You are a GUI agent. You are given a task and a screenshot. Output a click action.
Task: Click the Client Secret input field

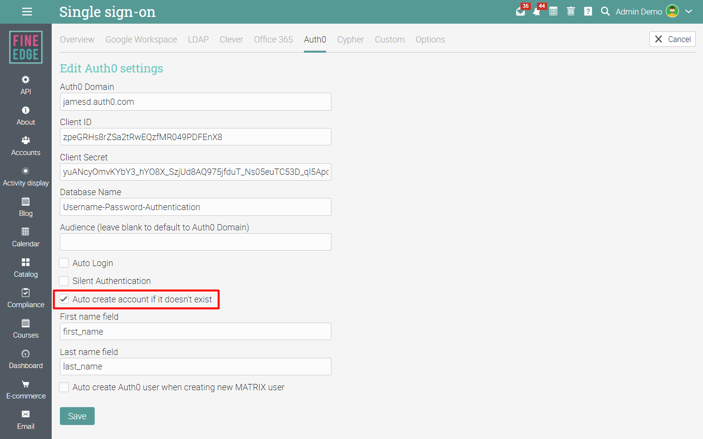(x=196, y=172)
